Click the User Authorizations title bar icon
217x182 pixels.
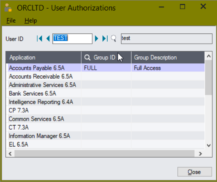click(8, 8)
